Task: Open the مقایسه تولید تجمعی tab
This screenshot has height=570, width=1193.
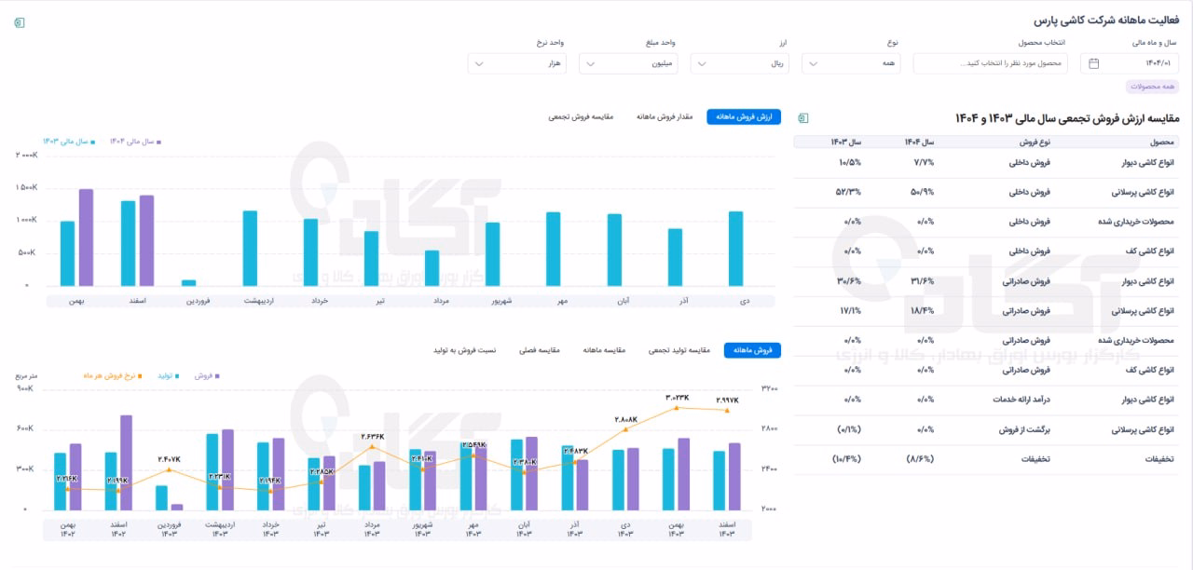Action: (679, 350)
